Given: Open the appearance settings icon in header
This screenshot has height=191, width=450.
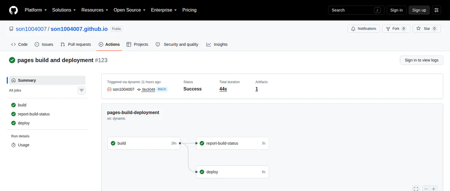Looking at the screenshot, I should point(436,10).
